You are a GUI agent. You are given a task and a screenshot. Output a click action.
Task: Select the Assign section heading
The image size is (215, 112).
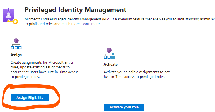(x=16, y=55)
